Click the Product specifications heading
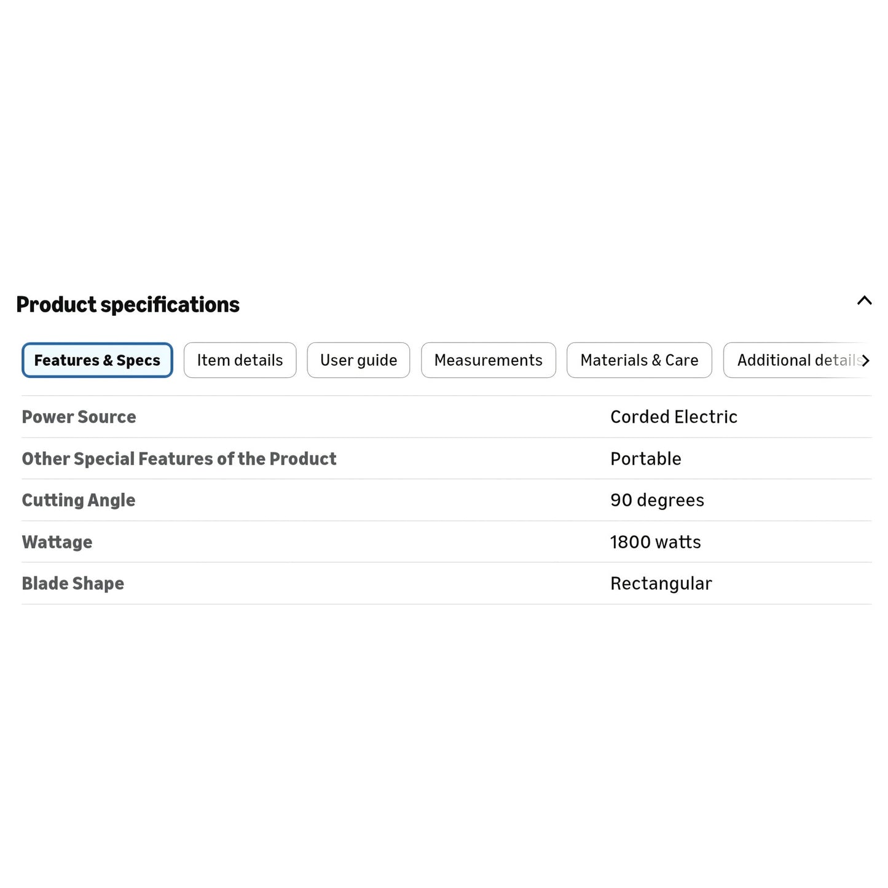Screen dimensions: 888x888 (128, 304)
